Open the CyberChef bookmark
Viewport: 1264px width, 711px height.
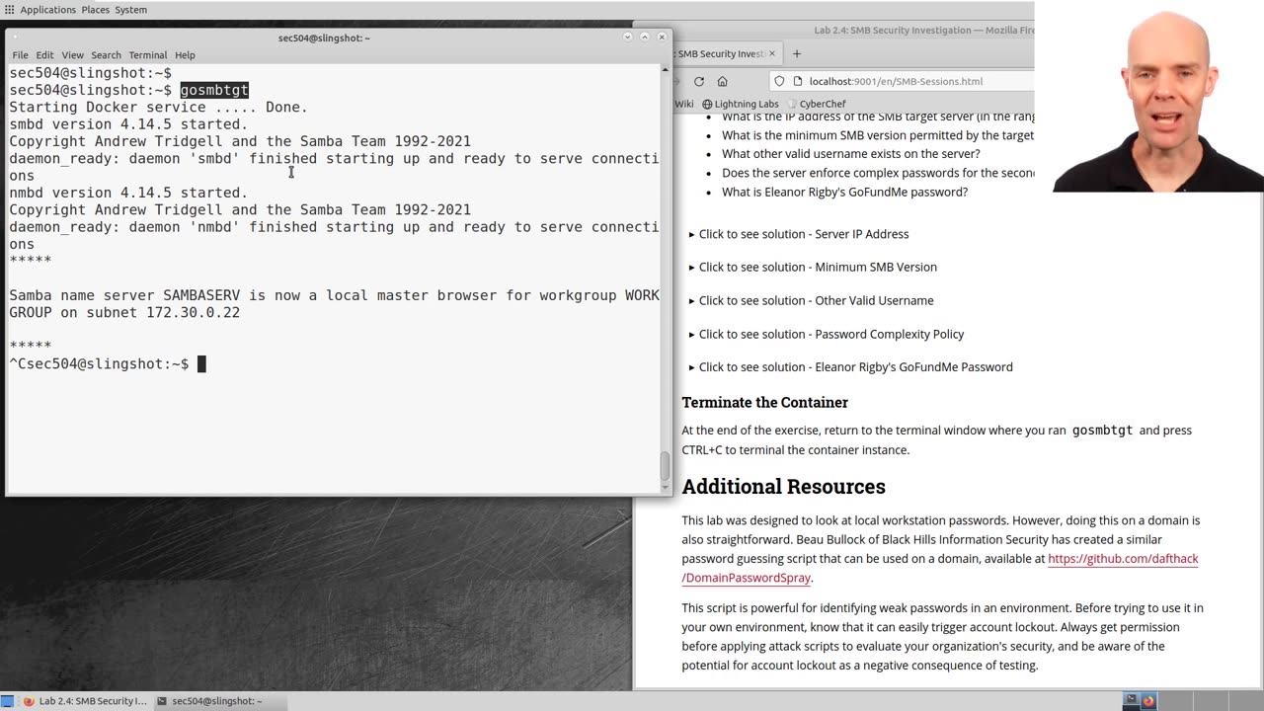[x=816, y=104]
